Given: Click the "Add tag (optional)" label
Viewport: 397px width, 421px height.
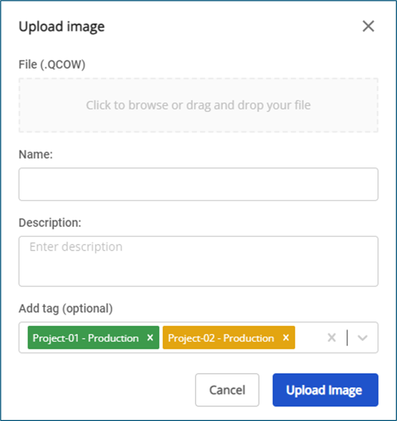Looking at the screenshot, I should click(x=66, y=308).
